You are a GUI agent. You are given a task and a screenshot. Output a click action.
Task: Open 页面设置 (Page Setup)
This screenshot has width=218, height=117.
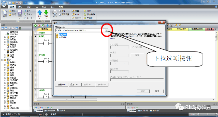pyautogui.click(x=64, y=14)
